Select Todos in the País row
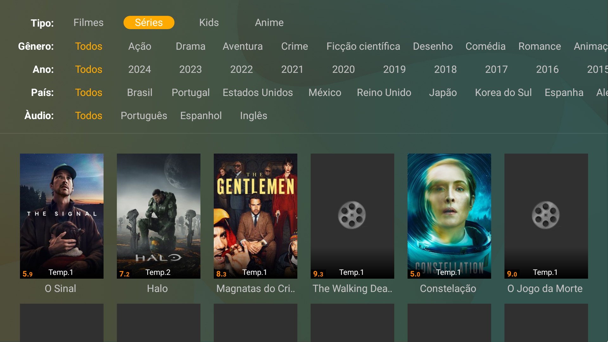The width and height of the screenshot is (608, 342). 89,92
